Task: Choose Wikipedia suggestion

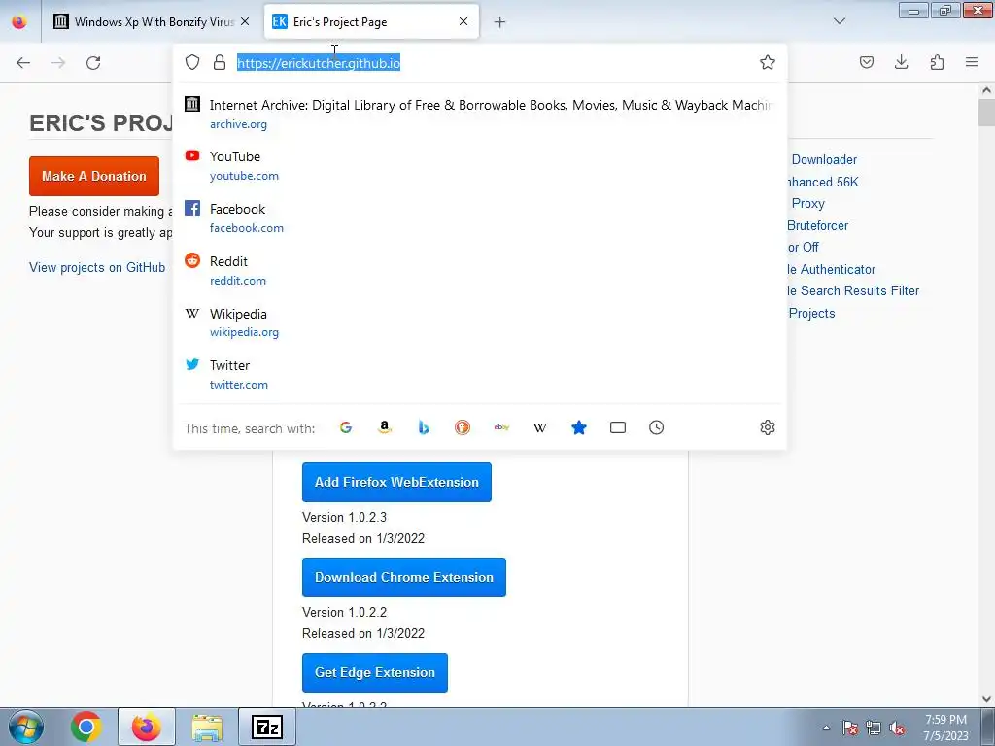Action: 480,322
